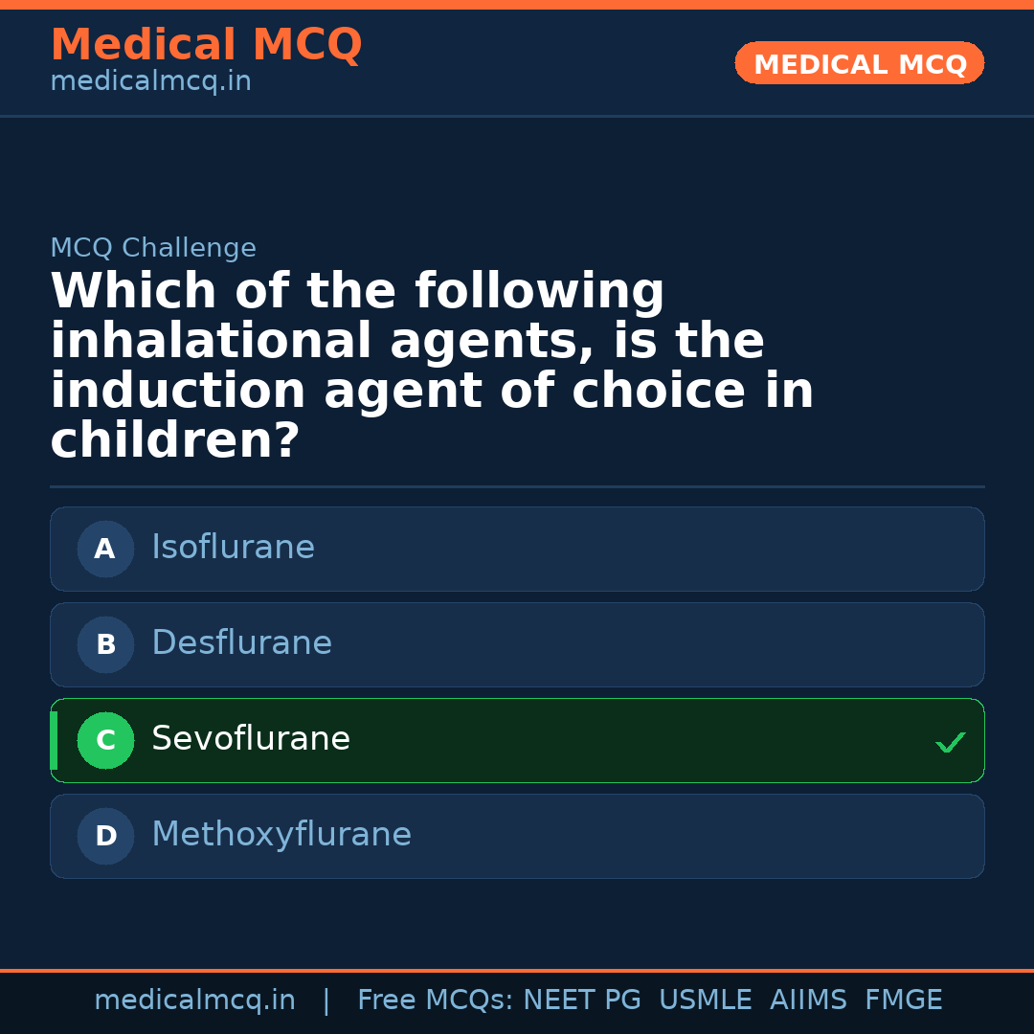Image resolution: width=1034 pixels, height=1034 pixels.
Task: Click the green accent bar beside Sevoflurane
Action: pos(53,740)
